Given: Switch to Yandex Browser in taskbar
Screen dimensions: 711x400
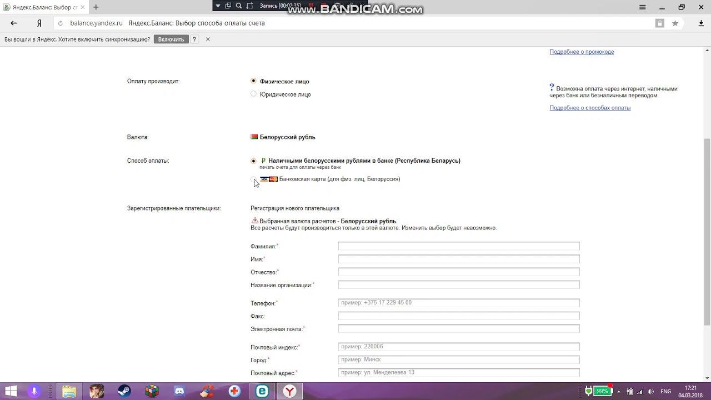Looking at the screenshot, I should (x=290, y=391).
